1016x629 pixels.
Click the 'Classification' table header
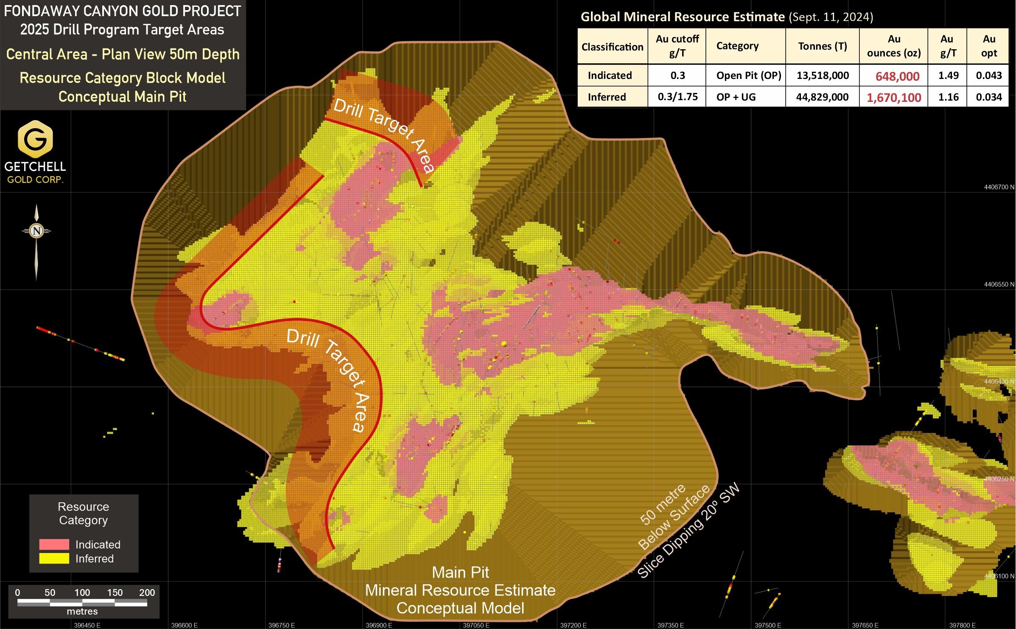(x=612, y=47)
